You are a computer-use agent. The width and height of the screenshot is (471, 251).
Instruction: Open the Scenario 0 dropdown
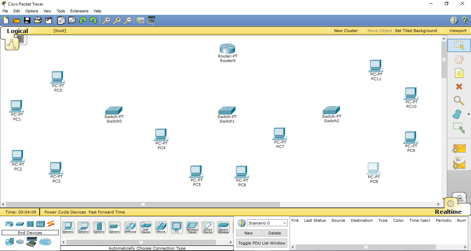(x=267, y=223)
